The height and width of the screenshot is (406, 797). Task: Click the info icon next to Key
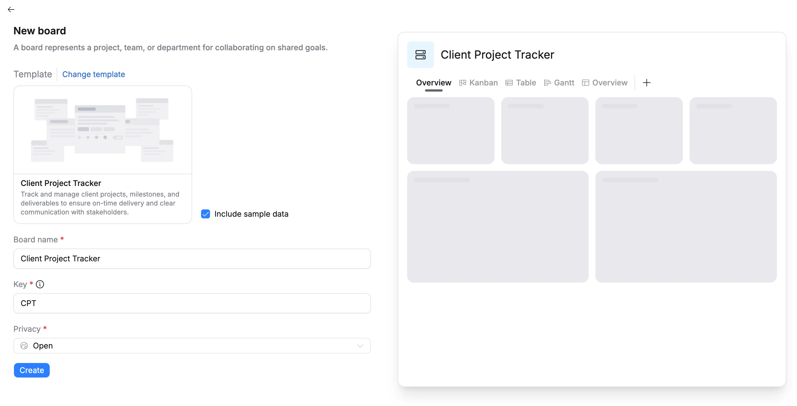coord(40,284)
